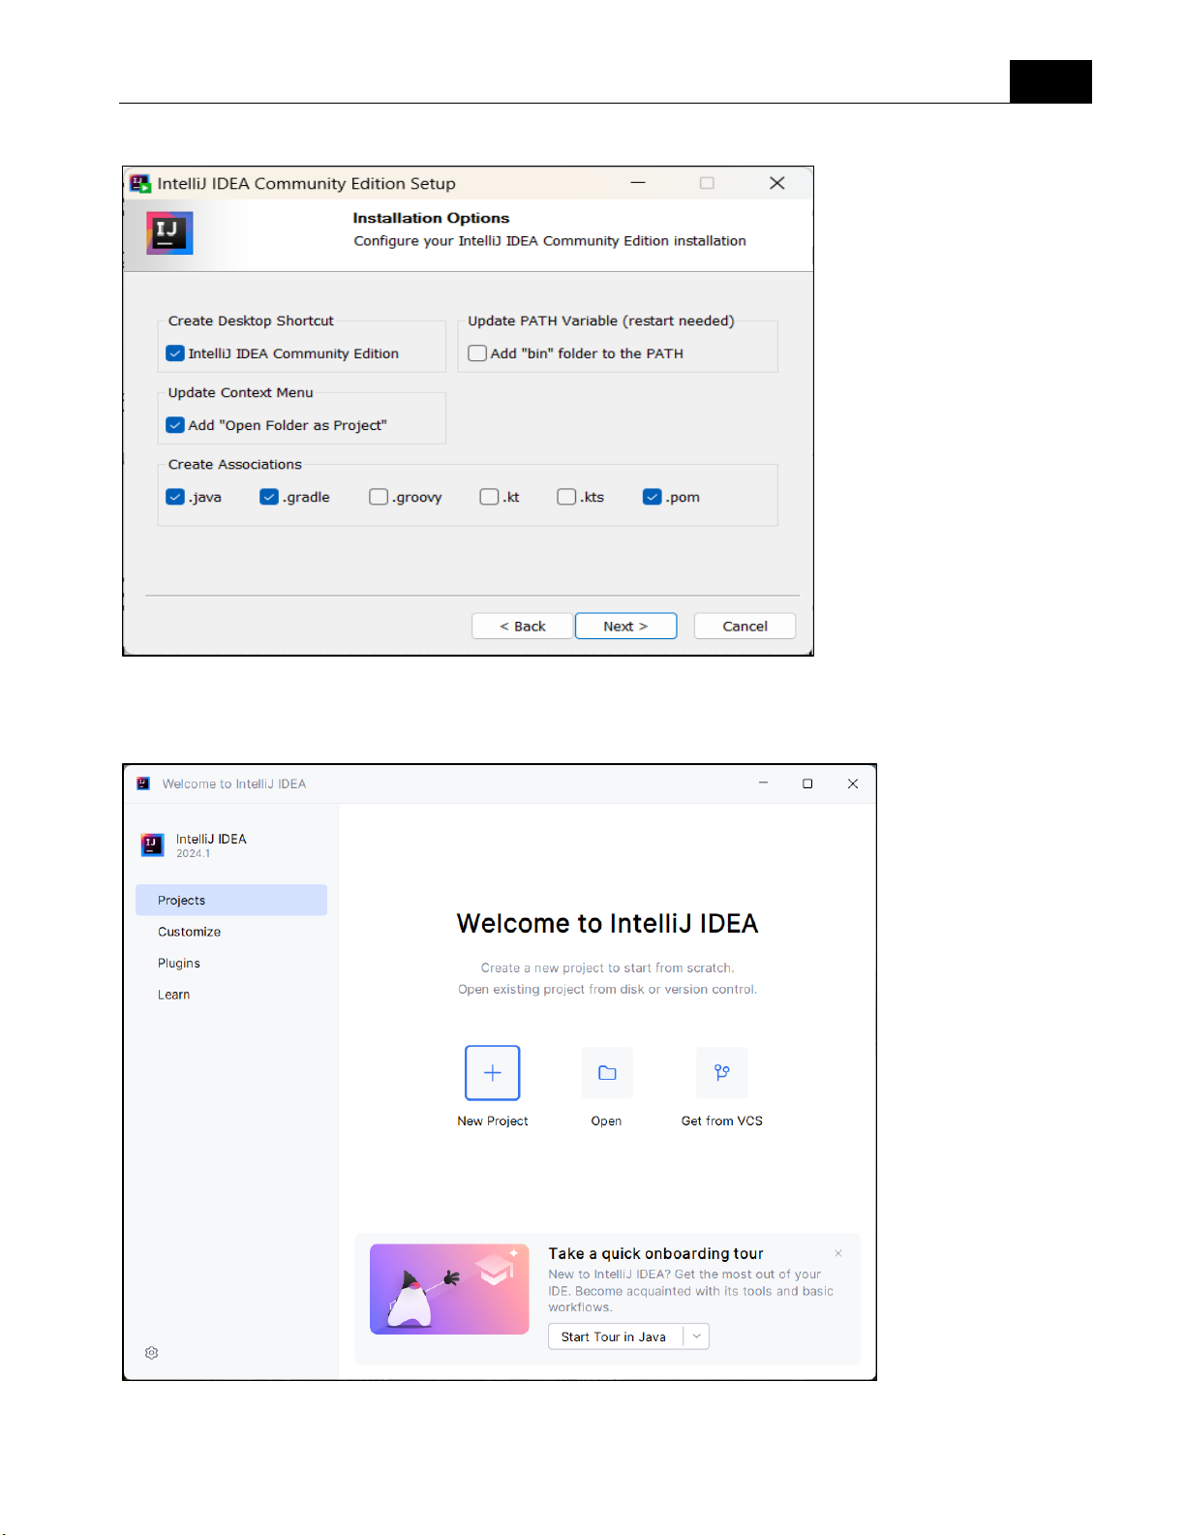Cancel the installation setup

[745, 627]
